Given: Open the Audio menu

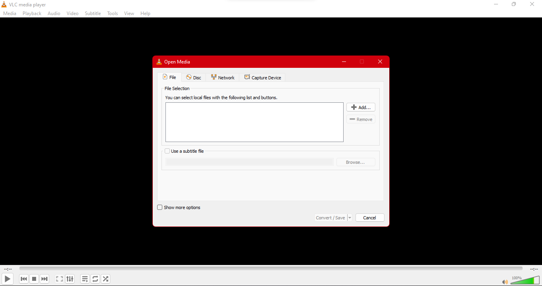Looking at the screenshot, I should [54, 13].
